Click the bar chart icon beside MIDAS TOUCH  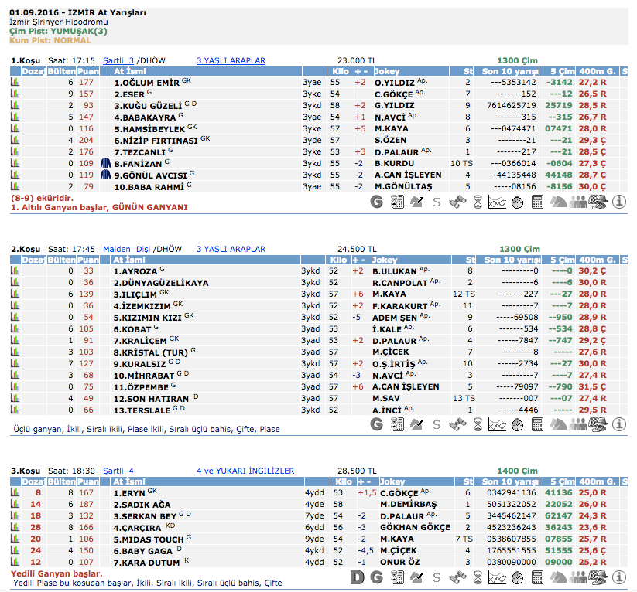(x=15, y=539)
